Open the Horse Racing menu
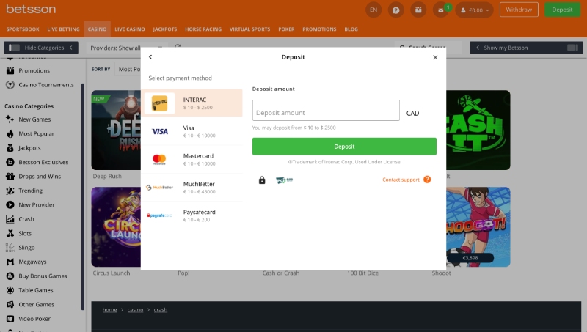 coord(203,29)
